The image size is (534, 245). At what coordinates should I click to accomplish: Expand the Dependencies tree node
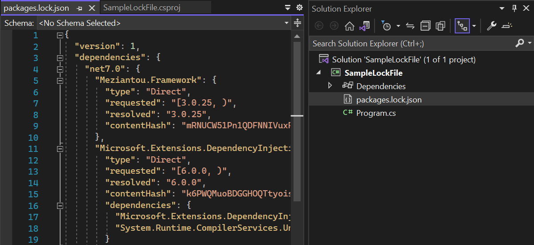330,86
